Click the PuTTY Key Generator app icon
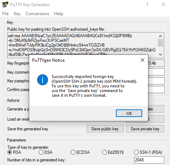 coord(5,4)
